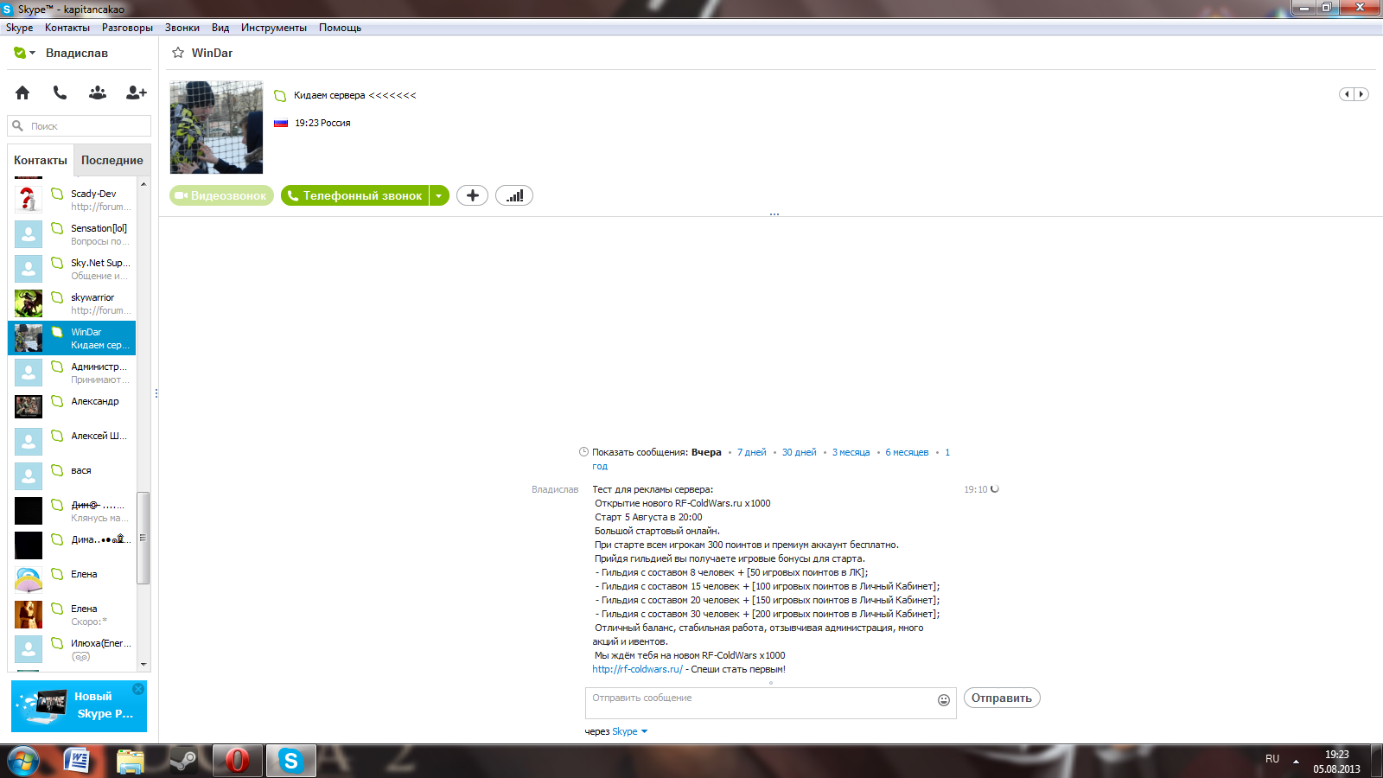Viewport: 1383px width, 778px height.
Task: Select the Sky.Net Sup... contact
Action: pos(73,269)
